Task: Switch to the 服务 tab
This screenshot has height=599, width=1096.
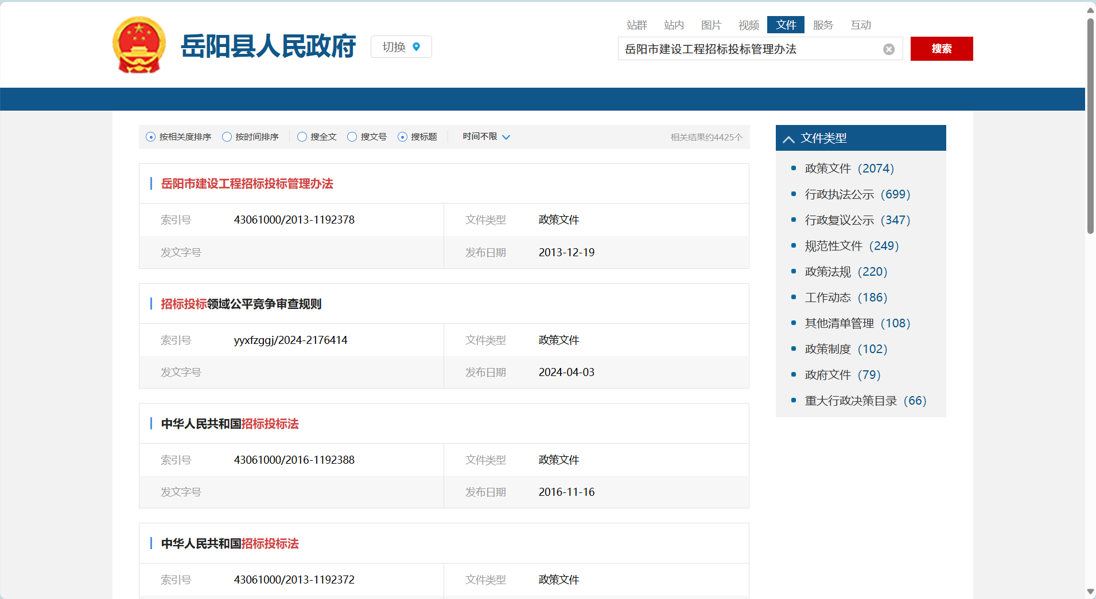Action: 823,25
